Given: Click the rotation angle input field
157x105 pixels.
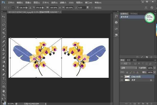Looking at the screenshot, I should point(82,8).
